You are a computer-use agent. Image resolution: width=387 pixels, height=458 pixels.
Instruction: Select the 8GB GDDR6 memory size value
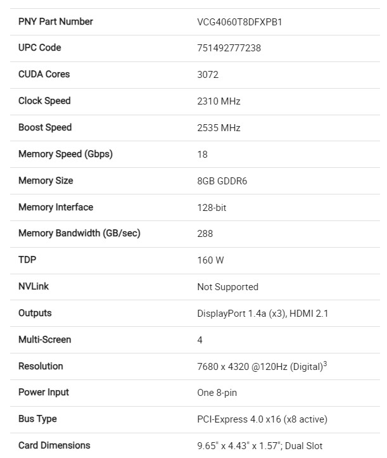[222, 181]
